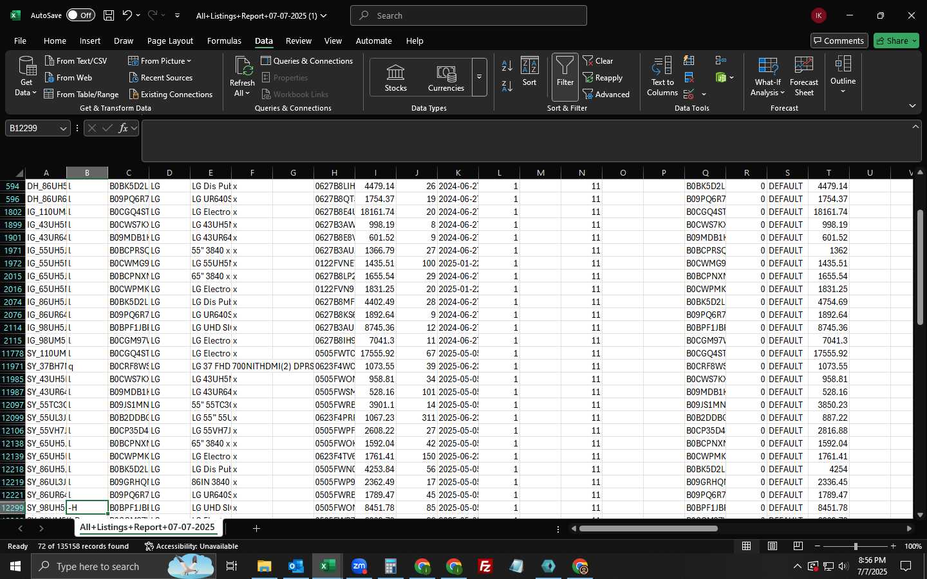Open What-If Analysis dropdown
927x579 pixels.
(767, 76)
